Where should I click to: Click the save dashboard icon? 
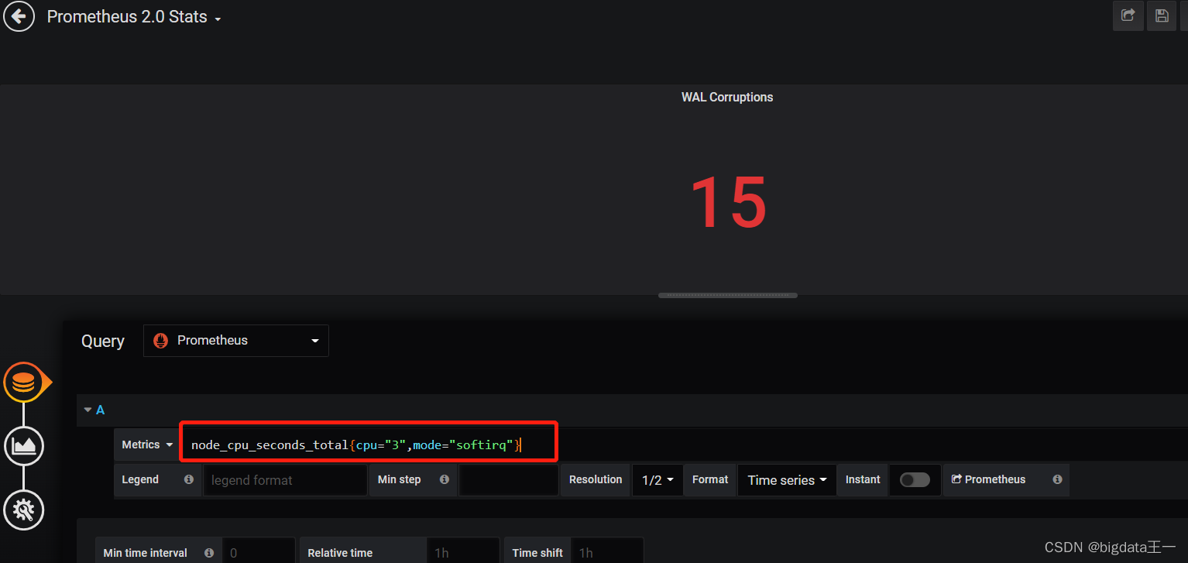[x=1162, y=15]
